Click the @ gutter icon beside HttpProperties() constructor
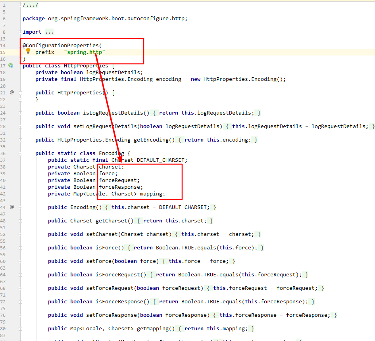This screenshot has height=341, width=375. [12, 92]
